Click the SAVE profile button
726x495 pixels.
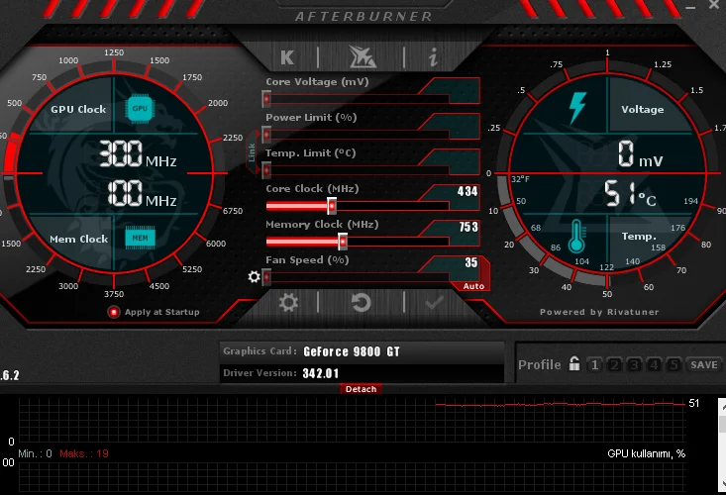click(704, 365)
